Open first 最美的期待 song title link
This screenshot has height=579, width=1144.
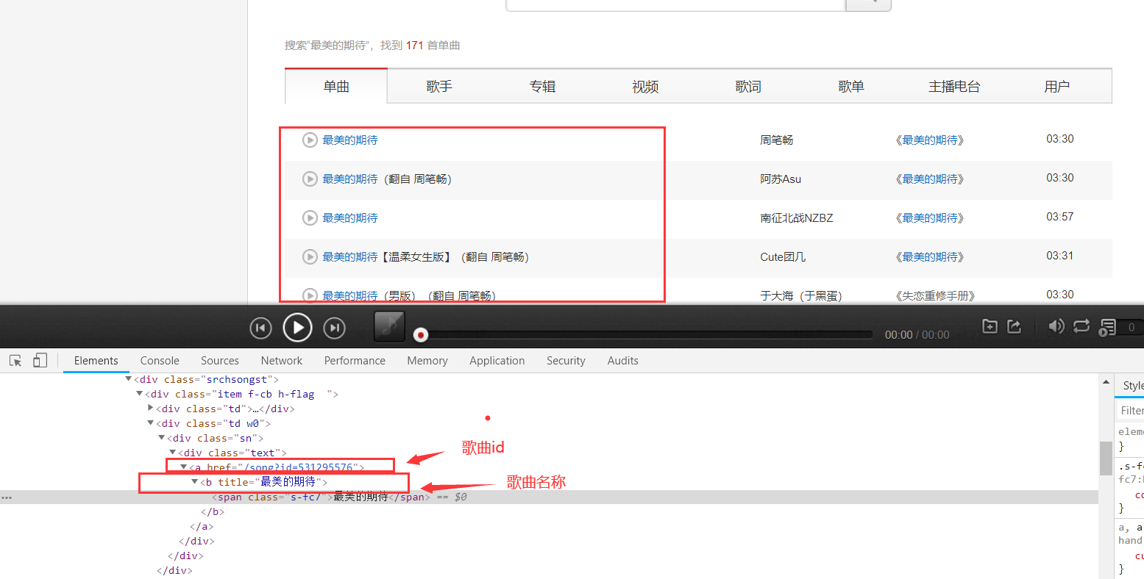(350, 140)
